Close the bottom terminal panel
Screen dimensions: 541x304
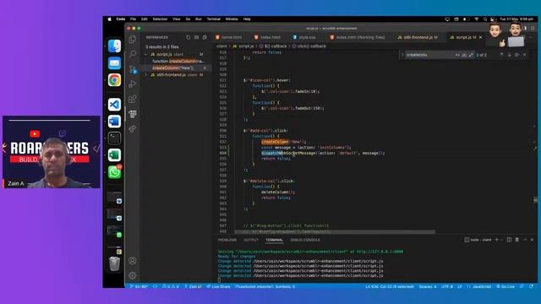[532, 240]
